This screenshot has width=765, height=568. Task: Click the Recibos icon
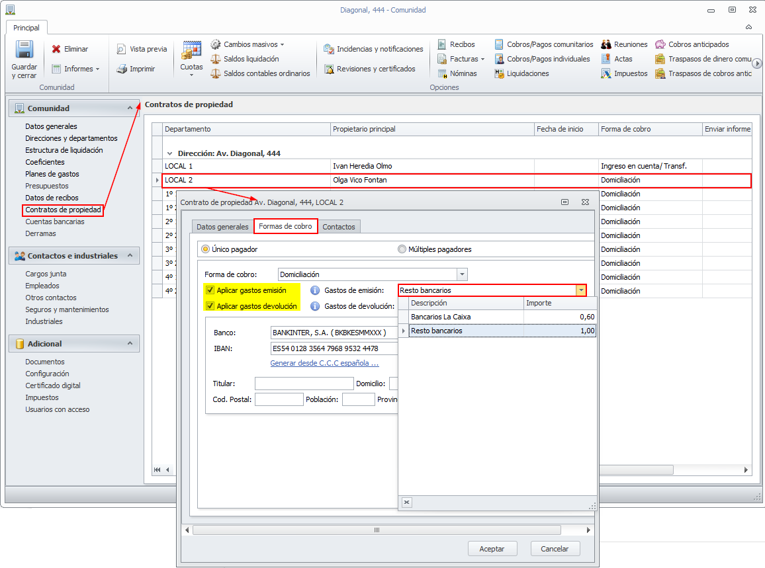tap(442, 44)
